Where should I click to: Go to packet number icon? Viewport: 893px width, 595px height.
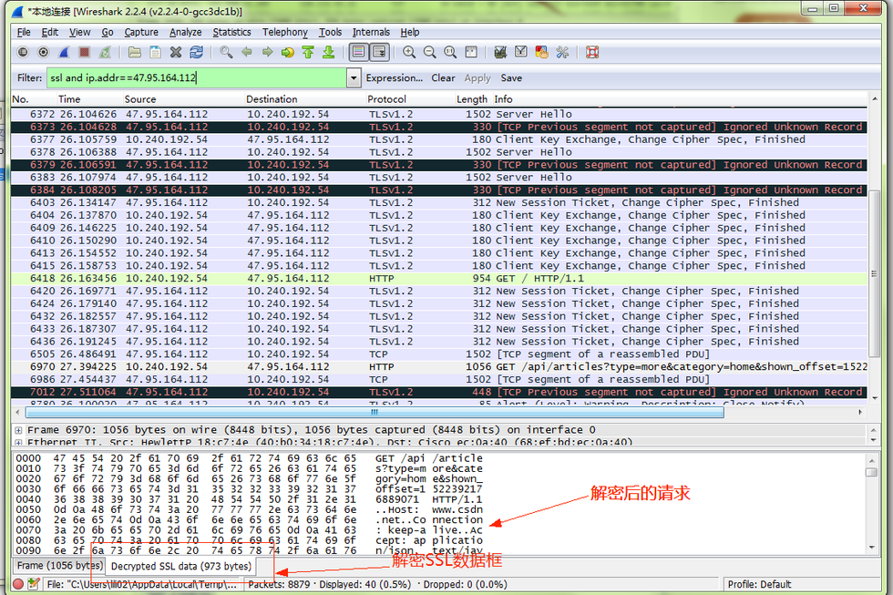click(x=288, y=52)
